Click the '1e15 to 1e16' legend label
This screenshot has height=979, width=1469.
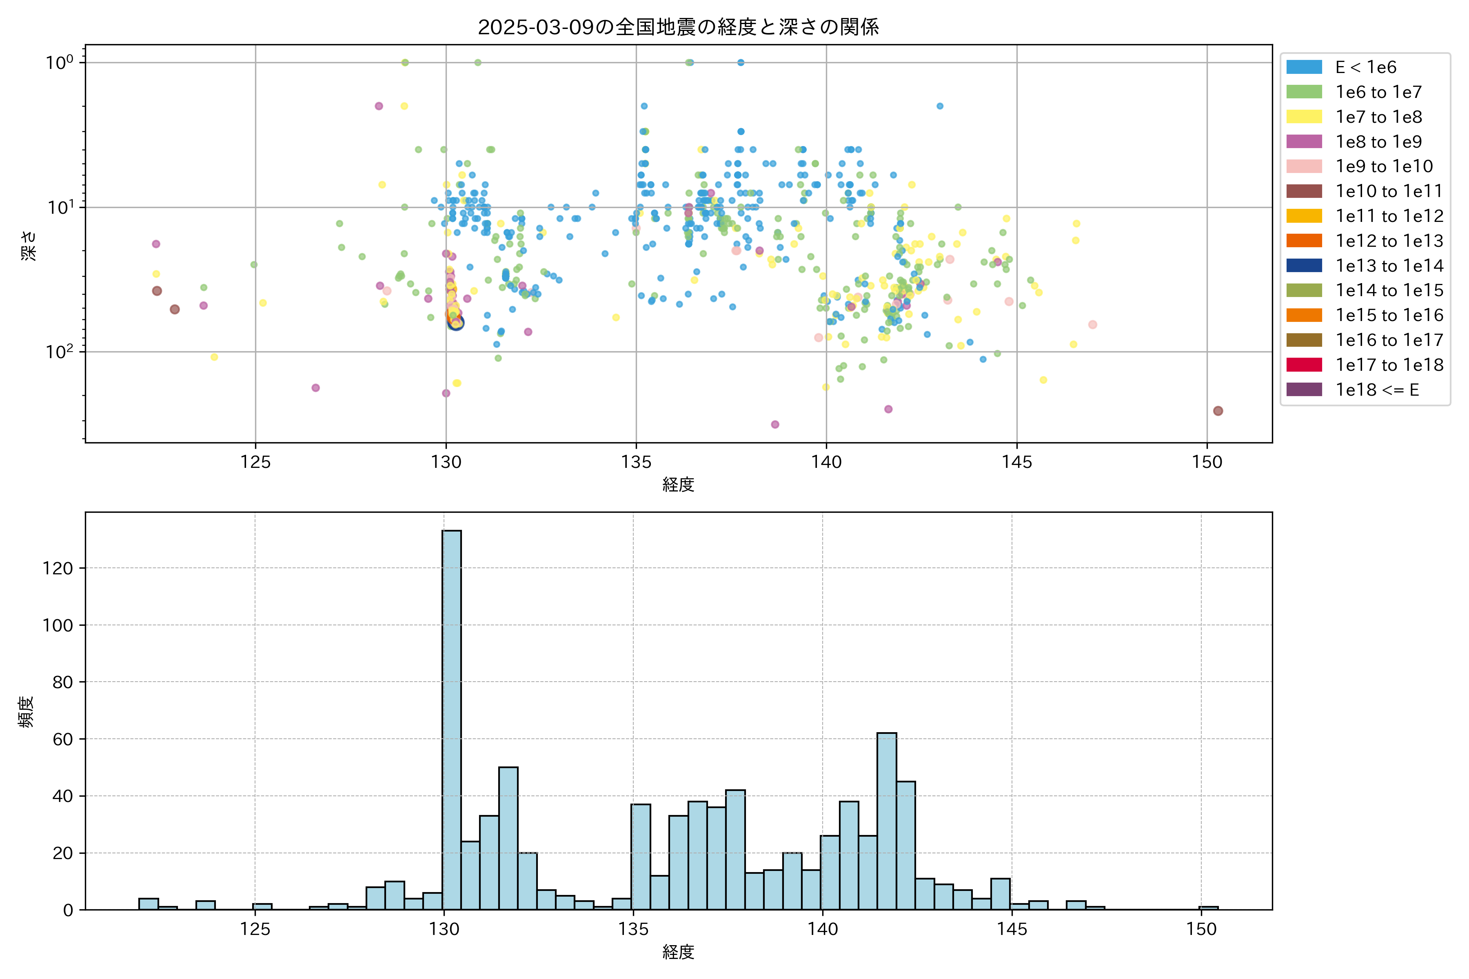pyautogui.click(x=1389, y=315)
